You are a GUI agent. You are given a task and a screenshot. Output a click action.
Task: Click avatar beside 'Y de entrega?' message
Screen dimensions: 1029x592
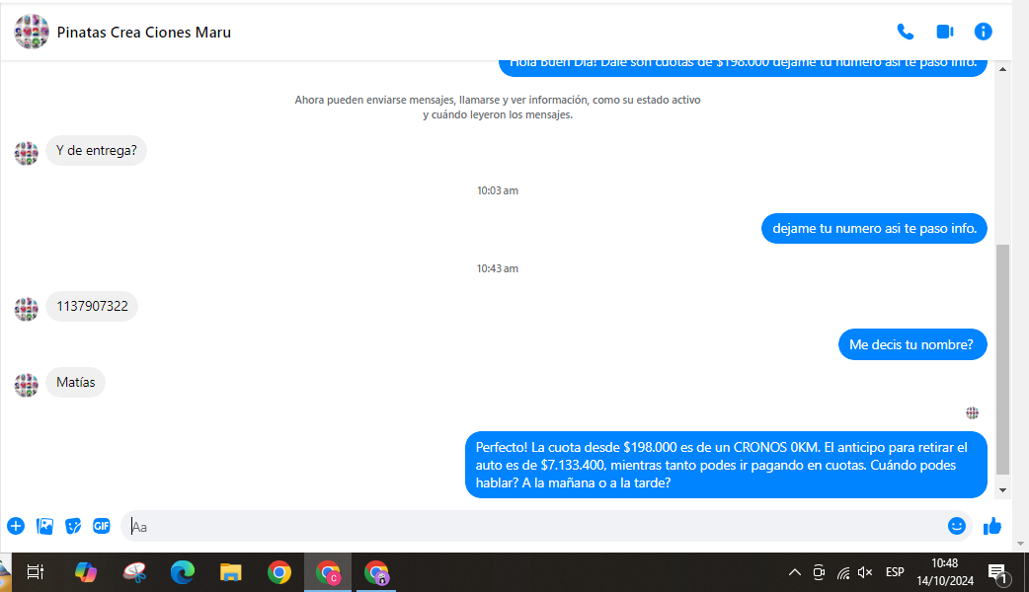point(27,153)
